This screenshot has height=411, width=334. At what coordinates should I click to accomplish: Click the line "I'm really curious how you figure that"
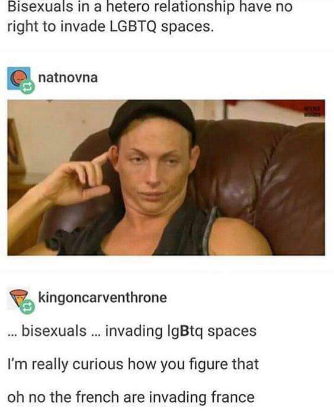pos(133,364)
